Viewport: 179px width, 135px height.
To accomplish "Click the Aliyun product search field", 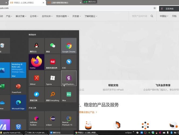I will [x=139, y=16].
